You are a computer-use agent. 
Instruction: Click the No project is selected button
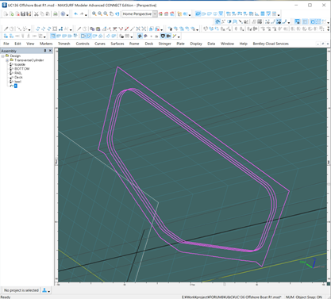(x=21, y=290)
